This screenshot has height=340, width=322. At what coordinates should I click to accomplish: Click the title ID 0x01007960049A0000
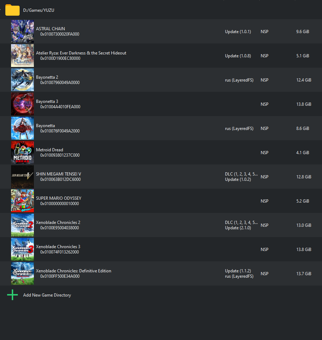[60, 82]
